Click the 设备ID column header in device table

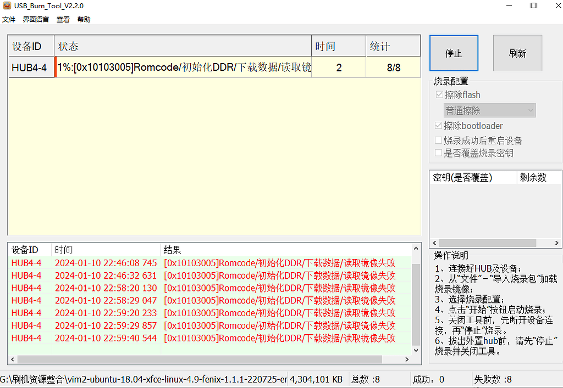(x=31, y=46)
